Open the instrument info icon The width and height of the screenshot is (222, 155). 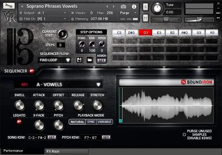tap(134, 6)
